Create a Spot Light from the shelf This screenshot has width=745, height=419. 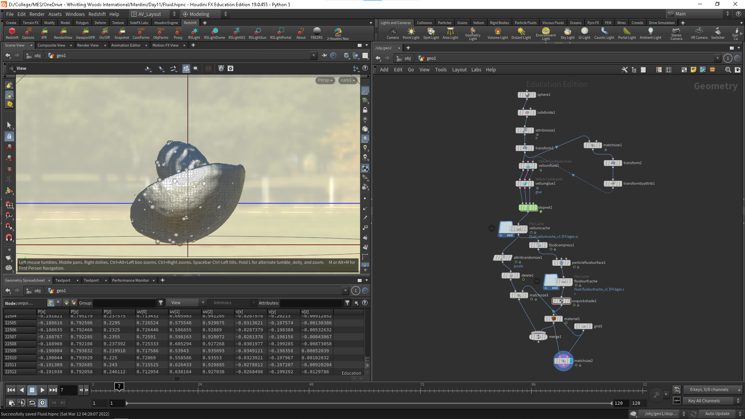(x=431, y=33)
